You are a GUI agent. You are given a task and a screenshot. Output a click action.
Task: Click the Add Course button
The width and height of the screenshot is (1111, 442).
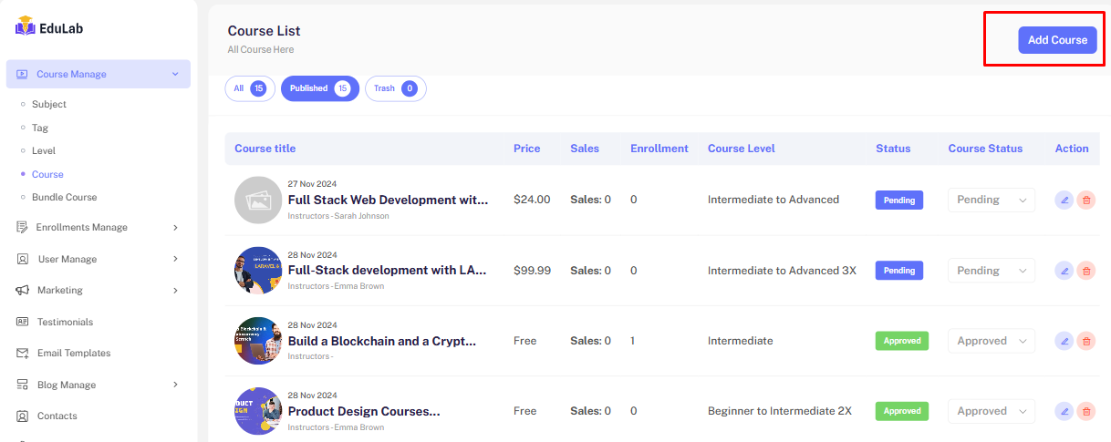pyautogui.click(x=1057, y=40)
